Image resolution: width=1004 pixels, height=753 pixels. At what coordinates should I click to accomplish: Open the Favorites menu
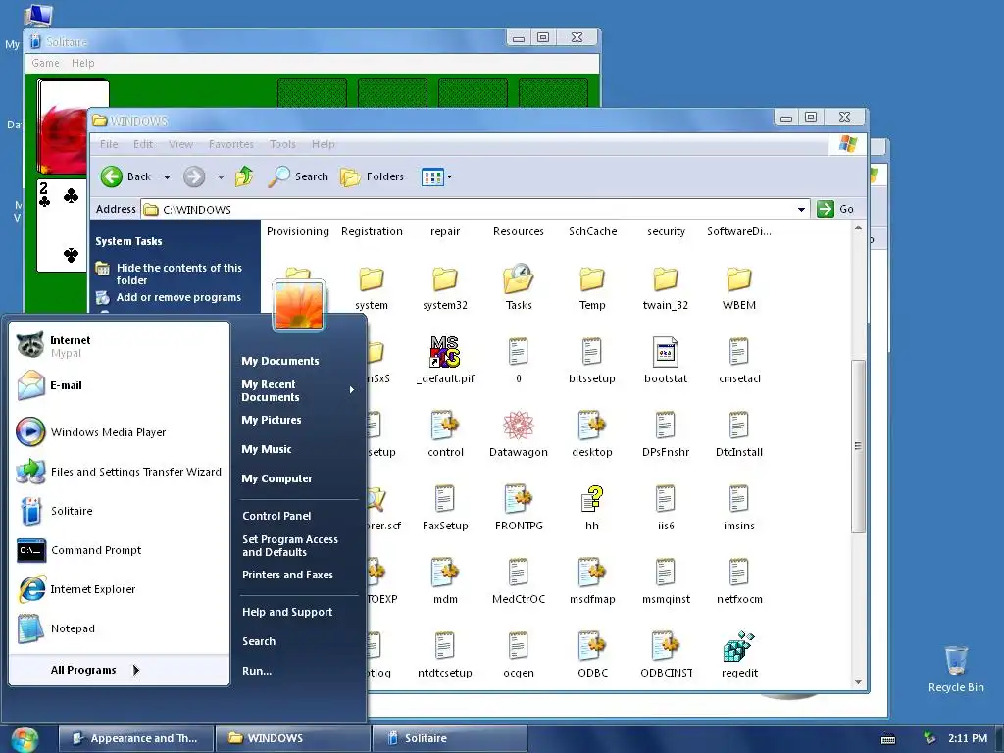pyautogui.click(x=231, y=144)
